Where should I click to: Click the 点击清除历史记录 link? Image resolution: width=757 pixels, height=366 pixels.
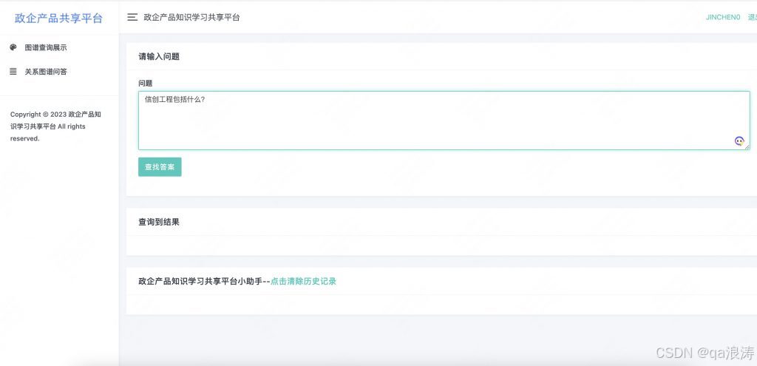pos(303,281)
